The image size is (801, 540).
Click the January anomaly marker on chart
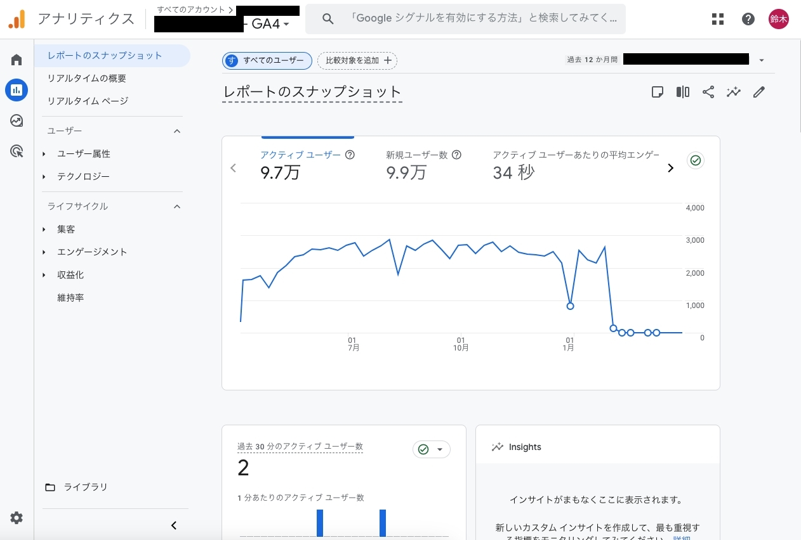[570, 306]
